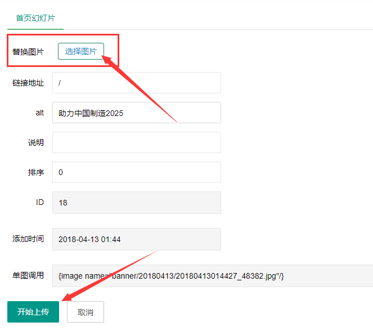Click the read-only ID field showing 18
The width and height of the screenshot is (373, 331).
pos(137,203)
